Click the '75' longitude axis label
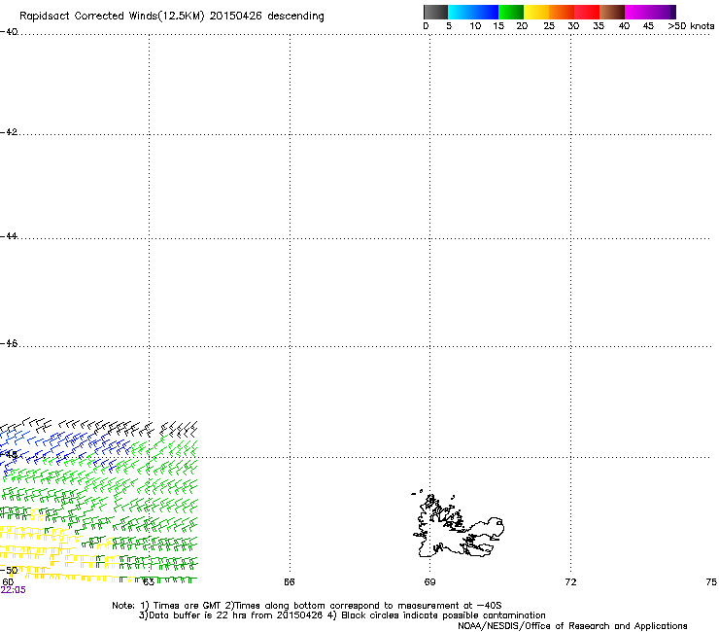This screenshot has width=719, height=632. [x=711, y=582]
